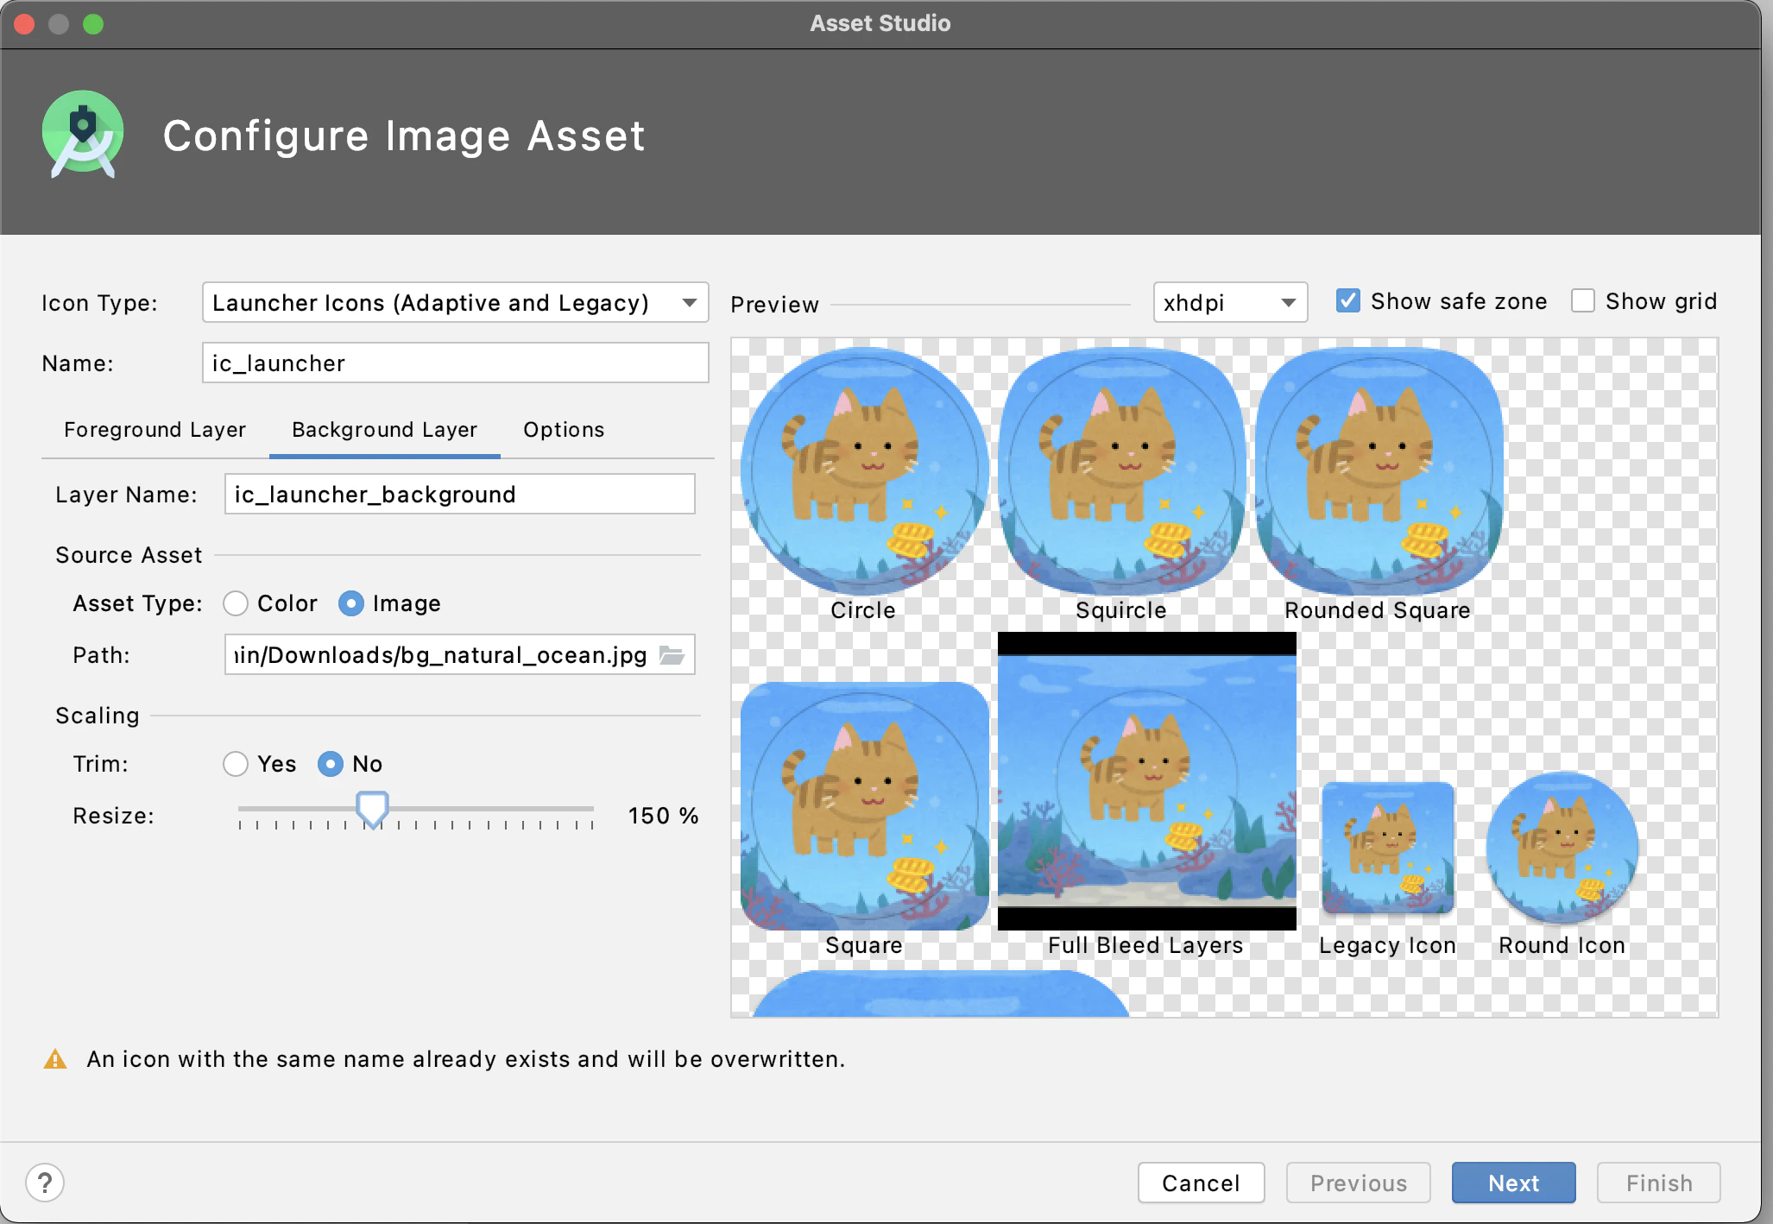Click the Legacy Icon preview

[x=1388, y=847]
